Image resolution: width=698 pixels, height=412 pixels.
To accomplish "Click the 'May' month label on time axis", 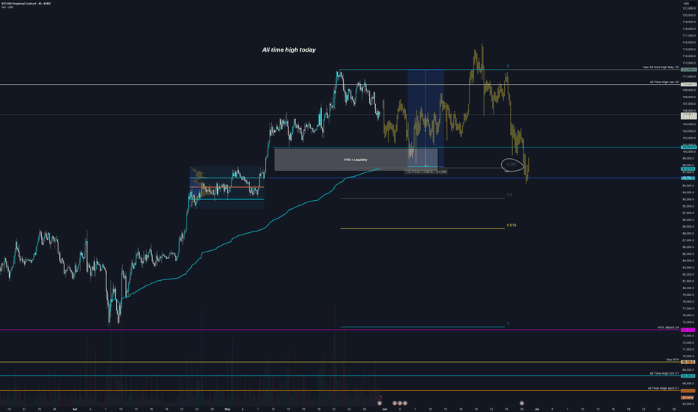I will click(x=228, y=409).
